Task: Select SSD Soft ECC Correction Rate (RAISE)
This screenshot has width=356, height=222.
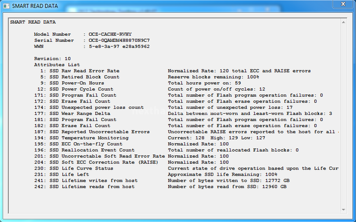Action: 131,162
